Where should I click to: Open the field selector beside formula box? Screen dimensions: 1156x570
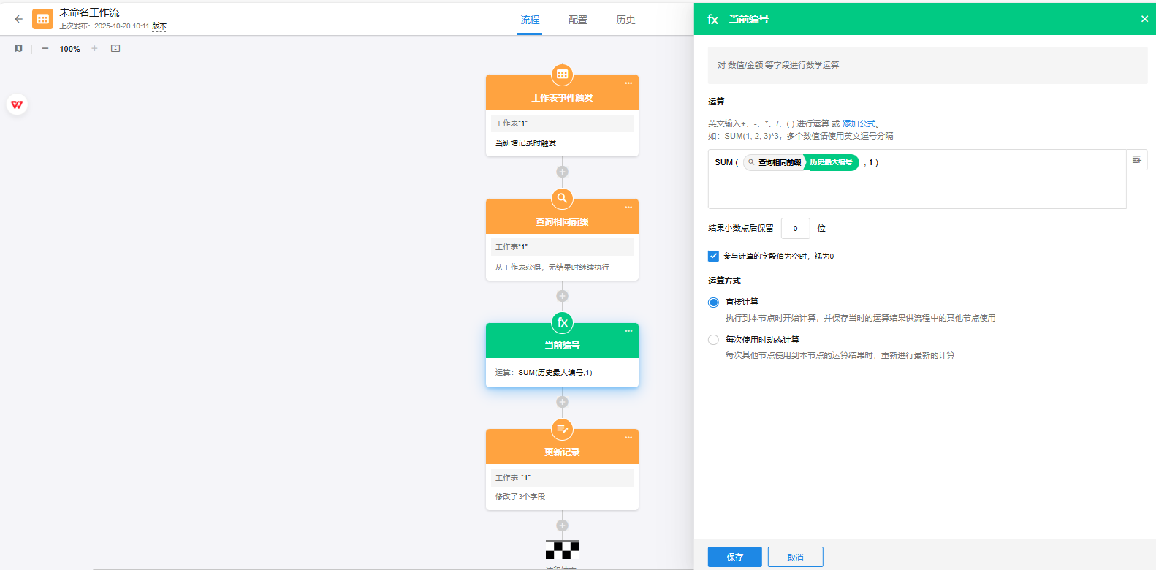click(1136, 160)
